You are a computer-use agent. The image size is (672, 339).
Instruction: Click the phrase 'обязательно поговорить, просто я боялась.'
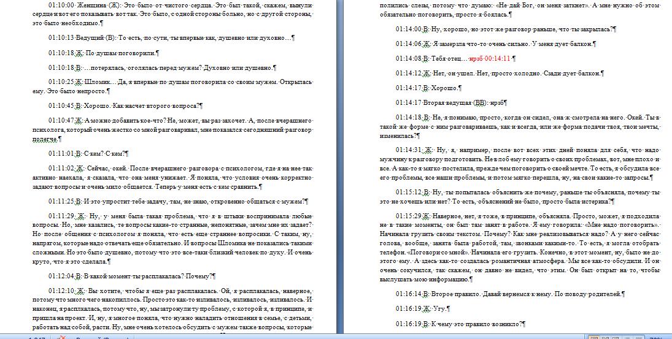pyautogui.click(x=446, y=15)
